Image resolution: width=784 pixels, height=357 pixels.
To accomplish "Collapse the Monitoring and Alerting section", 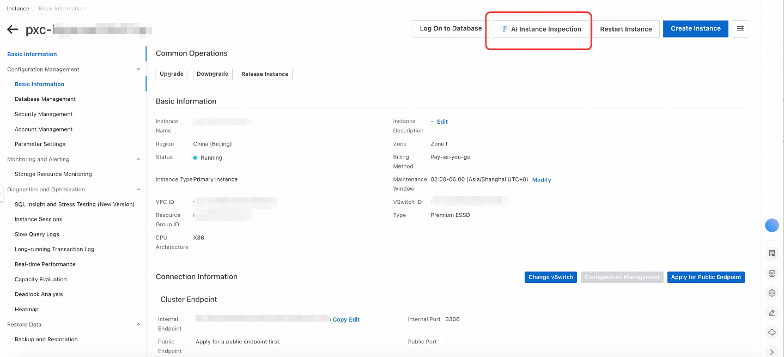I will [x=138, y=159].
